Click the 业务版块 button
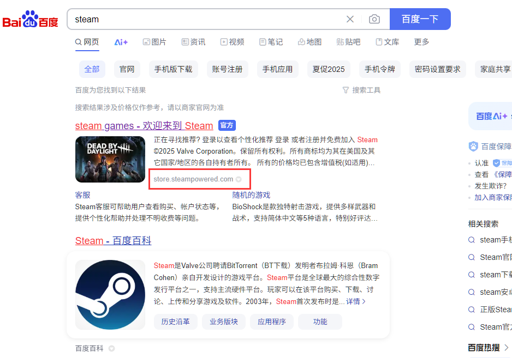Screen dimensions: 512x358 224,322
